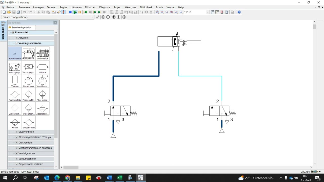Open a file with folder icon
This screenshot has width=324, height=182.
[x=9, y=12]
